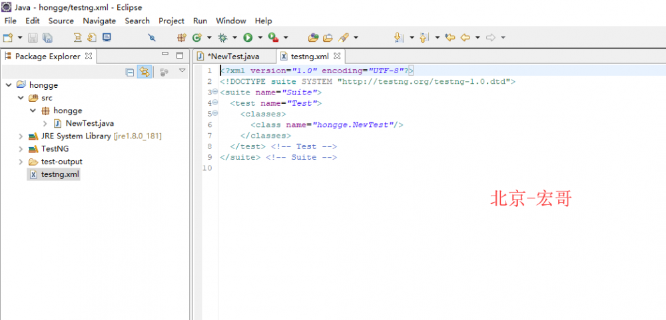Click the Forward navigation arrow icon
This screenshot has height=320, width=666.
pos(491,38)
